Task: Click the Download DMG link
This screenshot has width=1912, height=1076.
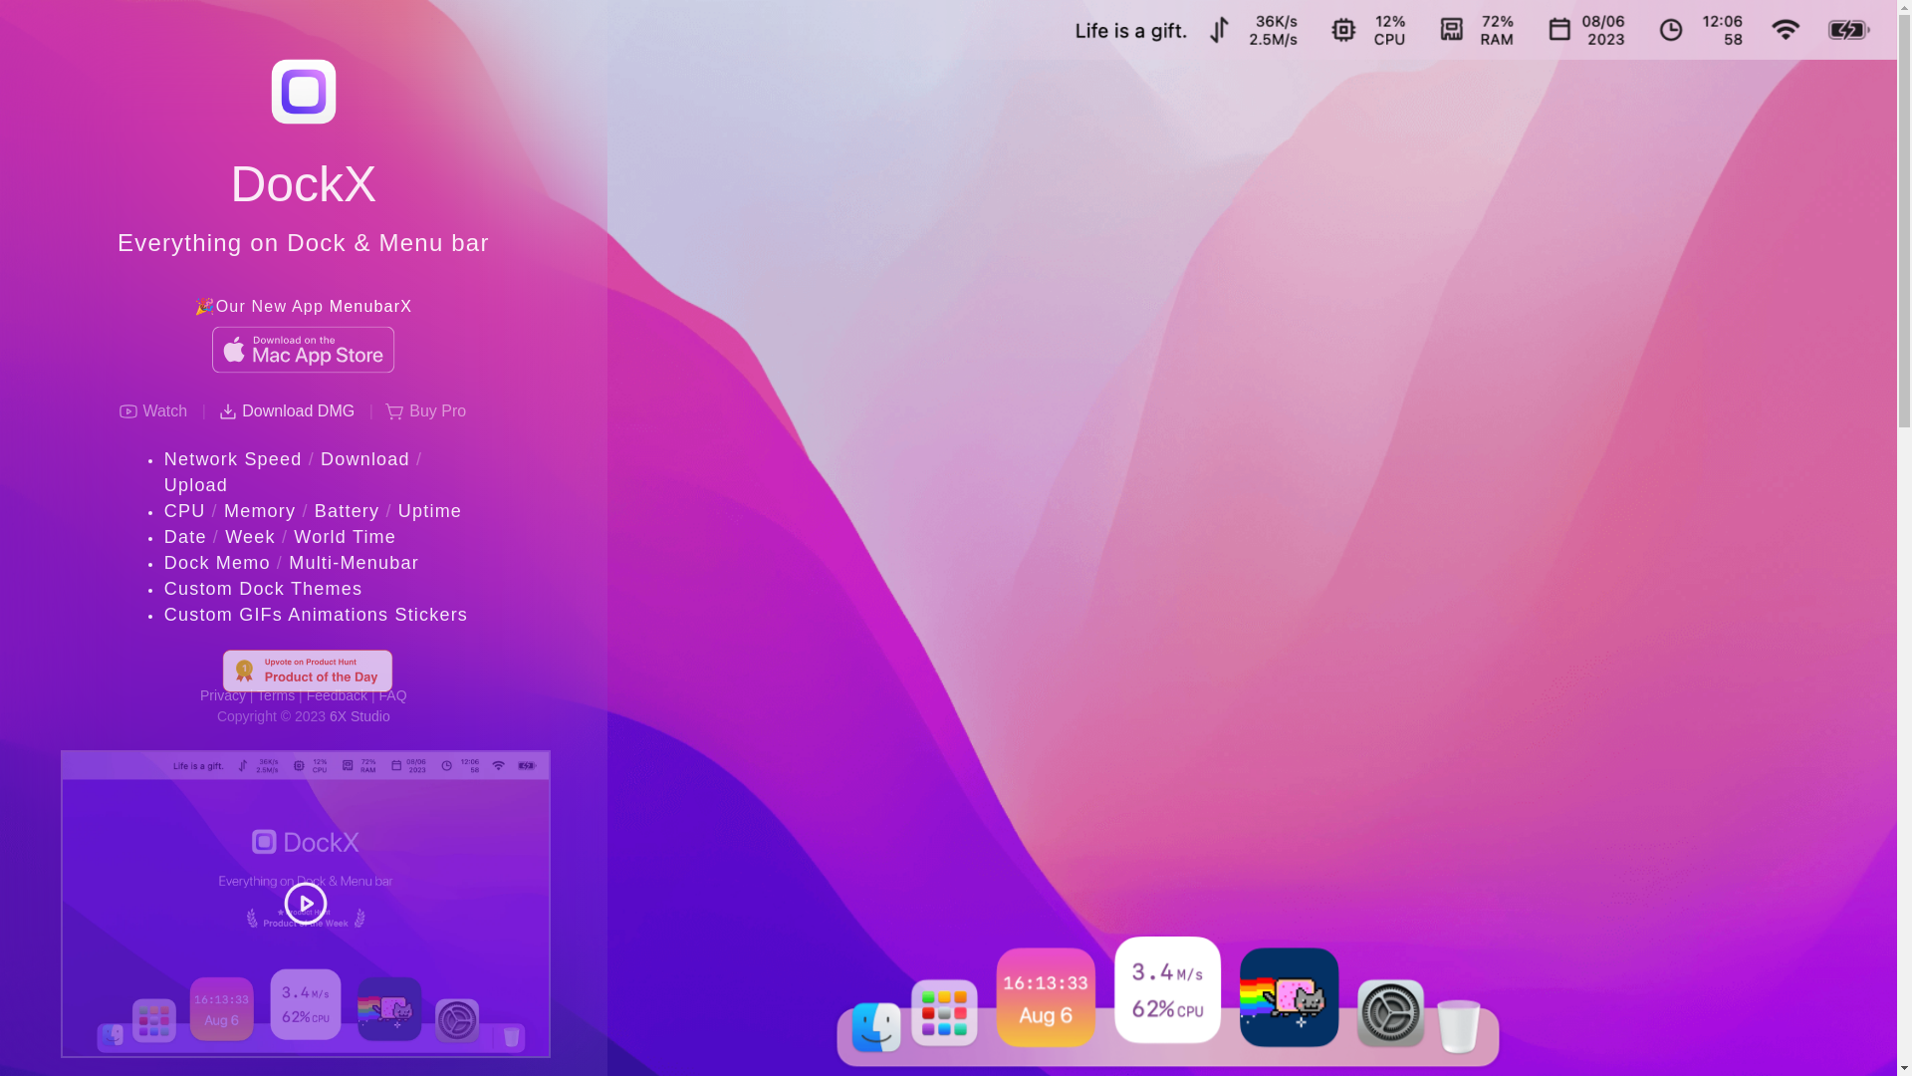Action: (x=287, y=411)
